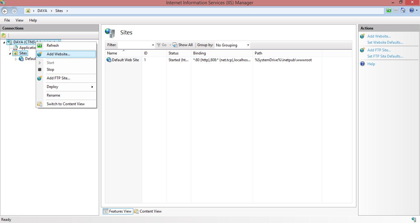Open the Go button dropdown arrow
This screenshot has width=420, height=223.
click(170, 45)
